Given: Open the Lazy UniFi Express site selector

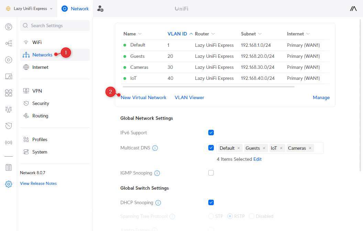Looking at the screenshot, I should pos(29,9).
